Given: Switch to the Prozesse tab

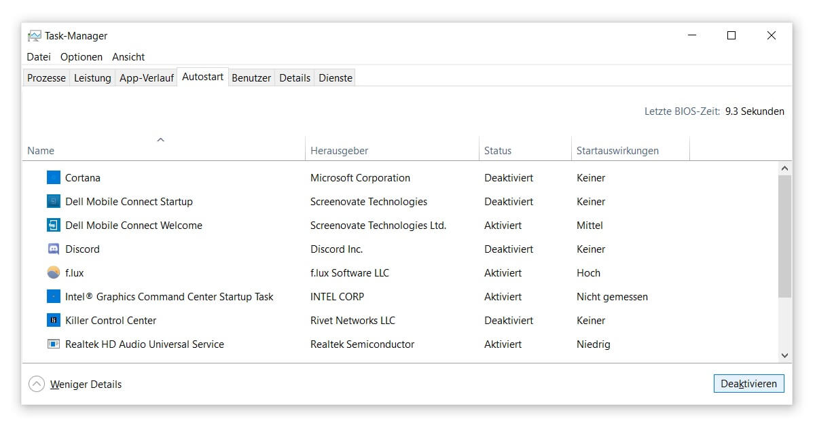Looking at the screenshot, I should pos(46,78).
